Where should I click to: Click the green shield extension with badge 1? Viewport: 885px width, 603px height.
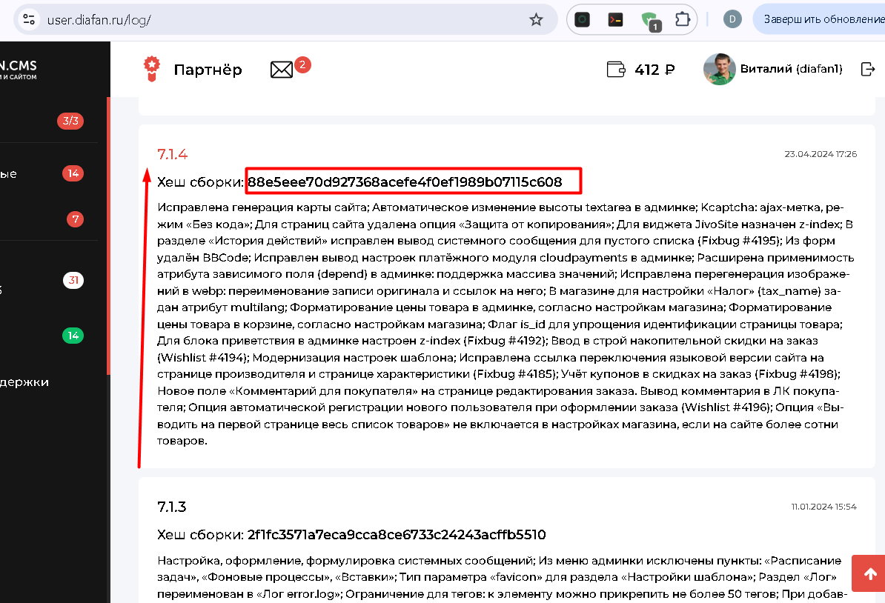[x=649, y=20]
